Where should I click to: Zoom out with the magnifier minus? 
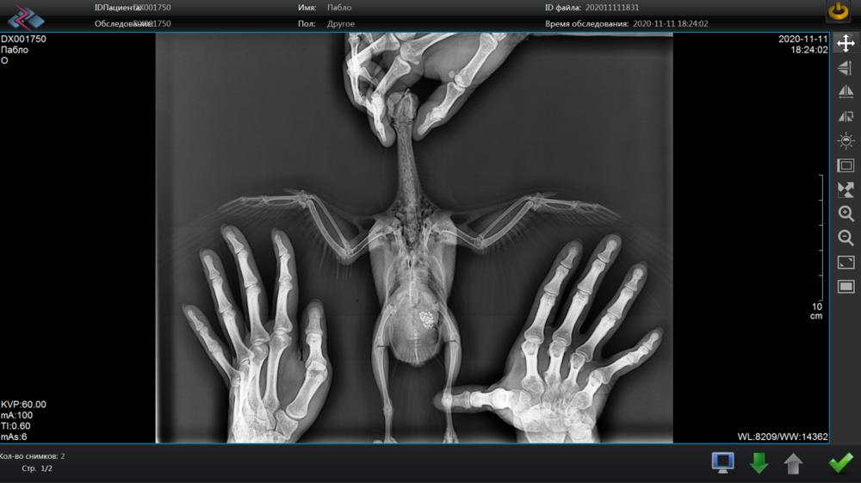(x=846, y=238)
